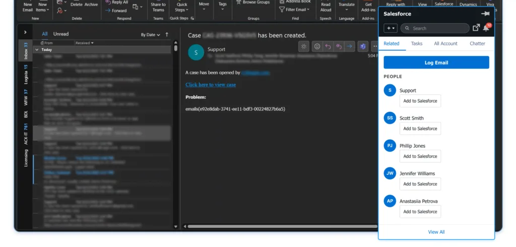
Task: Click Read Aloud in the ribbon
Action: pos(326,7)
